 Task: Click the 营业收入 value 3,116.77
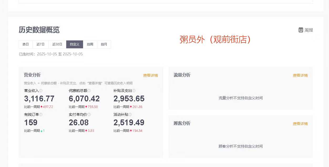pyautogui.click(x=39, y=99)
